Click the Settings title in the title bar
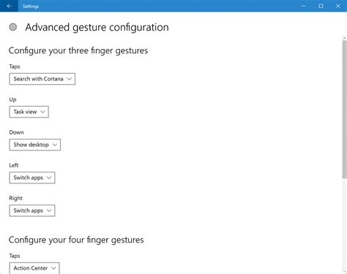This screenshot has width=347, height=274. [31, 7]
